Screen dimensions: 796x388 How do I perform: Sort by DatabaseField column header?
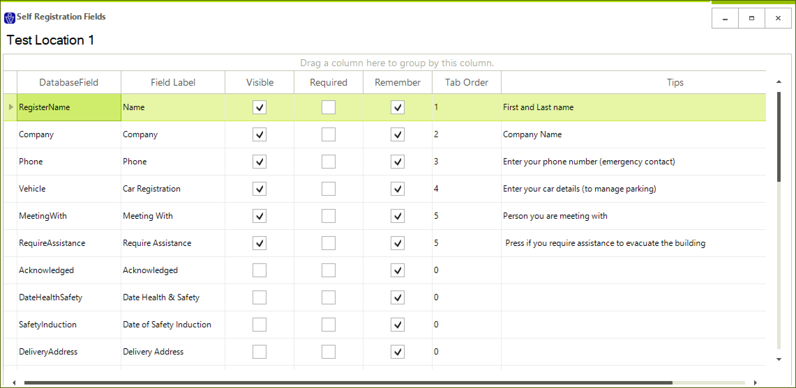coord(69,83)
